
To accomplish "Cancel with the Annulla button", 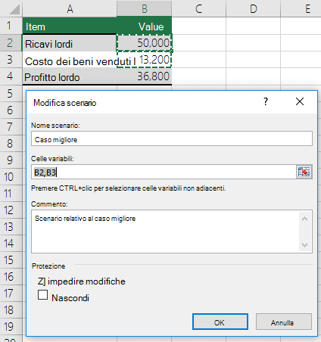I will coord(284,322).
